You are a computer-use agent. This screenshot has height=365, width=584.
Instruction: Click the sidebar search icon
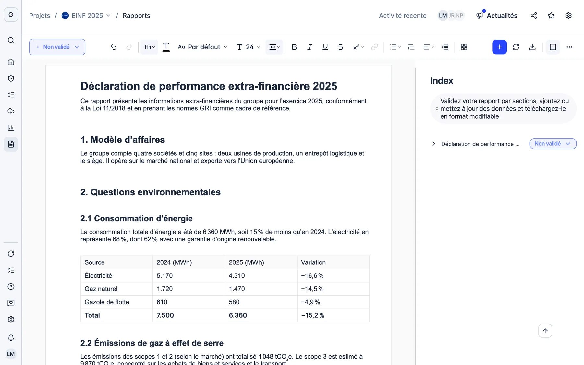tap(11, 40)
